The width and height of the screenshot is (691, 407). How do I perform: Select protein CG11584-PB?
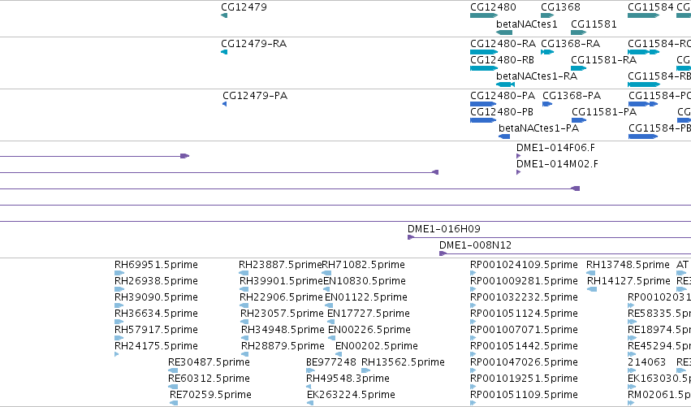[659, 128]
